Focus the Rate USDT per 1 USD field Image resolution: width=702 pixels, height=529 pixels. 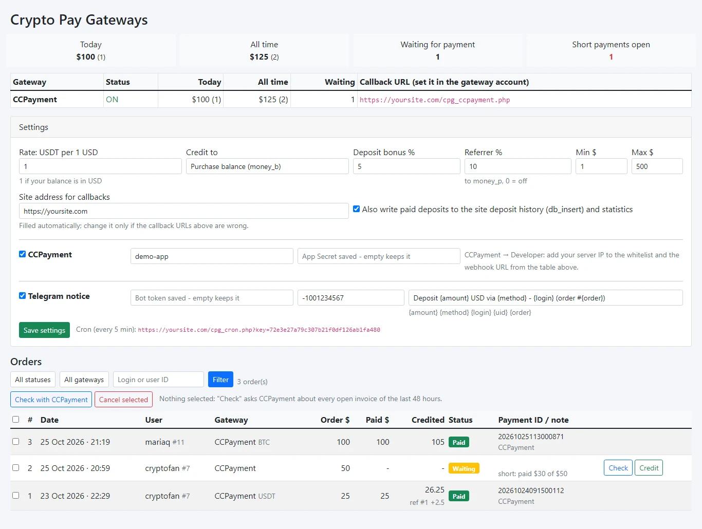[x=100, y=166]
